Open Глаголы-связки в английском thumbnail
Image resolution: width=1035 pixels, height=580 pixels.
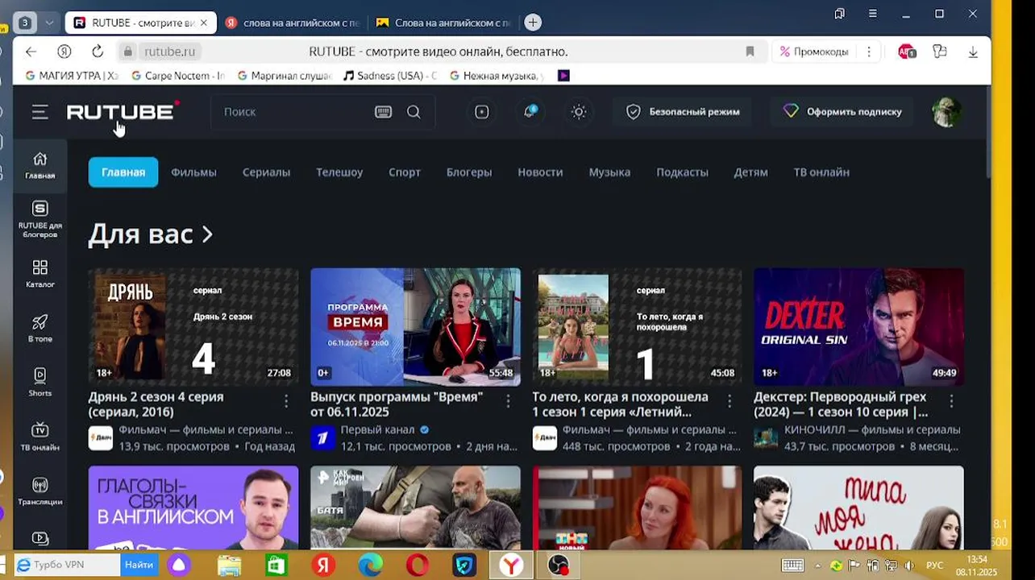tap(193, 507)
